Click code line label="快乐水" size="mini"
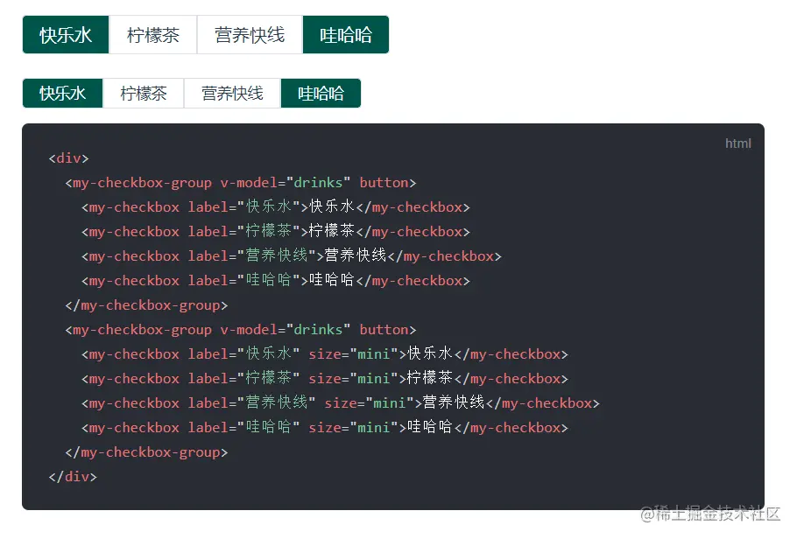 325,354
